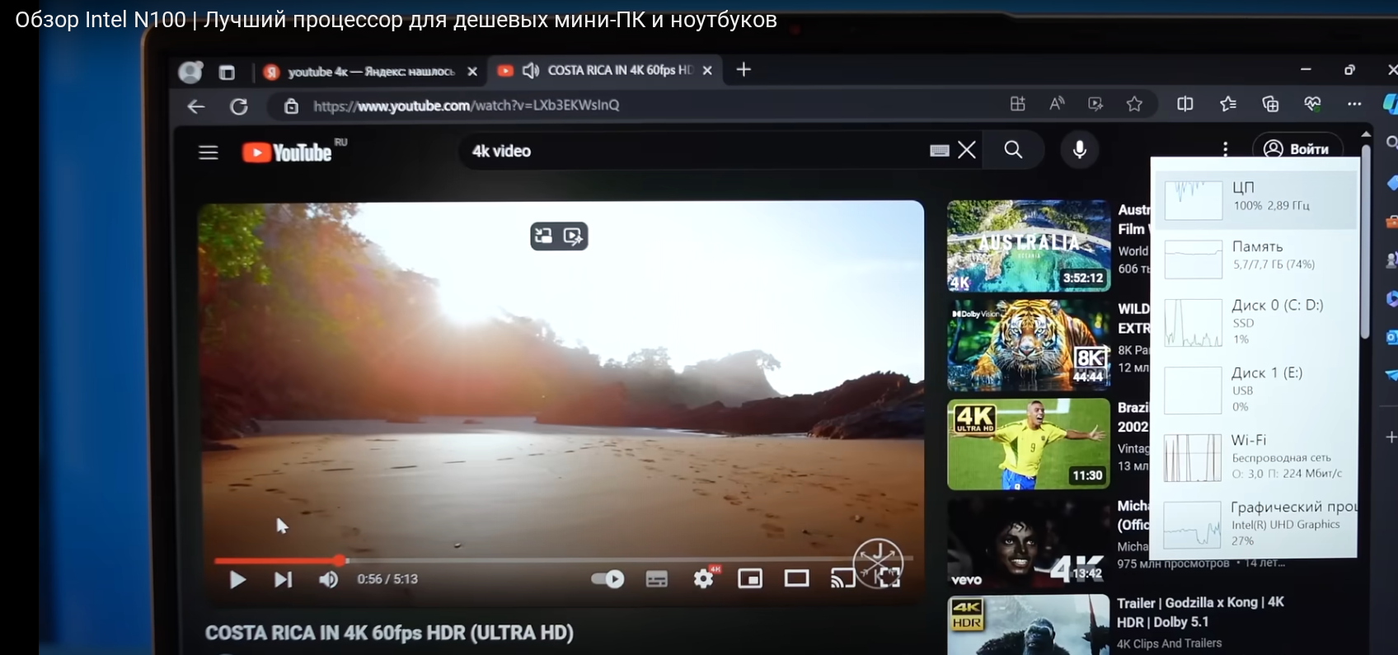
Task: Open the 4K Brazil football video thumbnail
Action: 1029,444
